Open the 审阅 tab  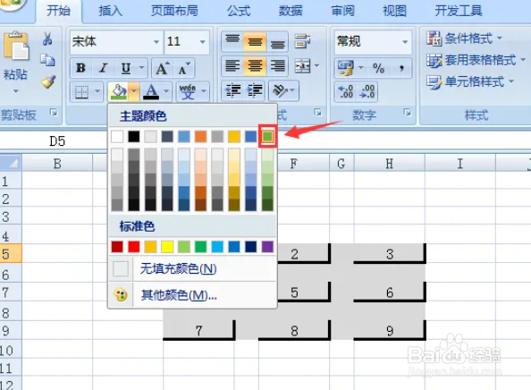point(342,11)
